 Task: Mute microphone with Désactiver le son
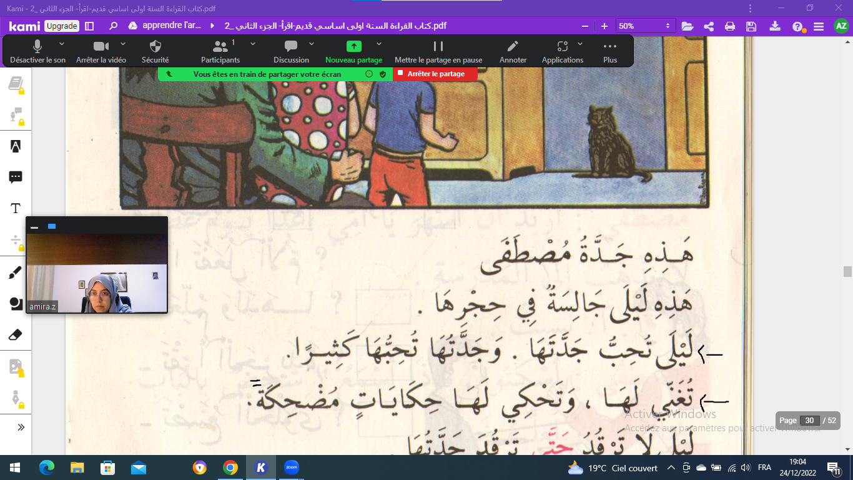point(37,47)
